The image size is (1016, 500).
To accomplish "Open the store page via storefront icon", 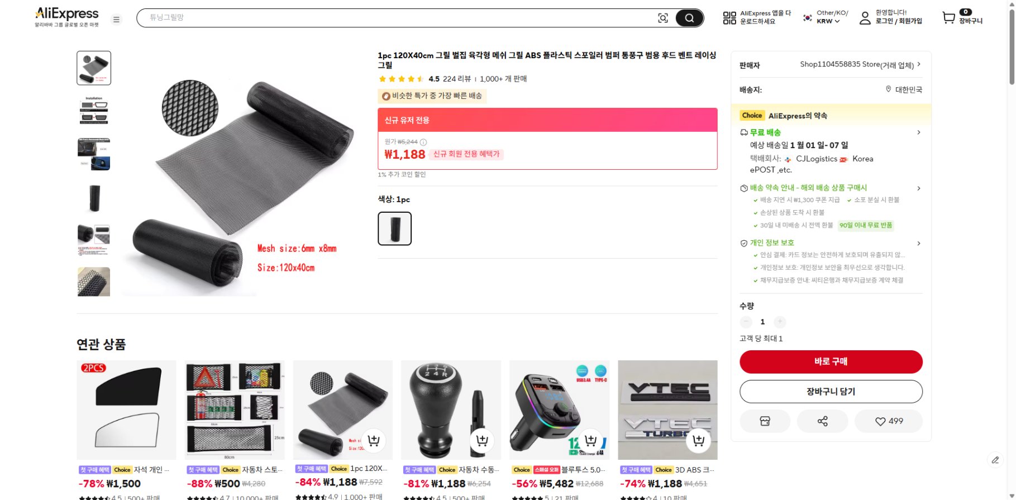I will tap(765, 421).
